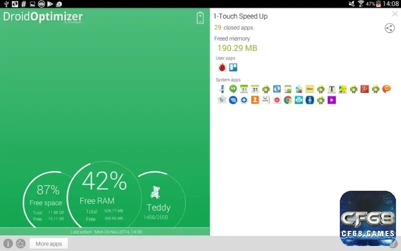Tap the USB icon in status bar
The image size is (401, 251).
[6, 4]
